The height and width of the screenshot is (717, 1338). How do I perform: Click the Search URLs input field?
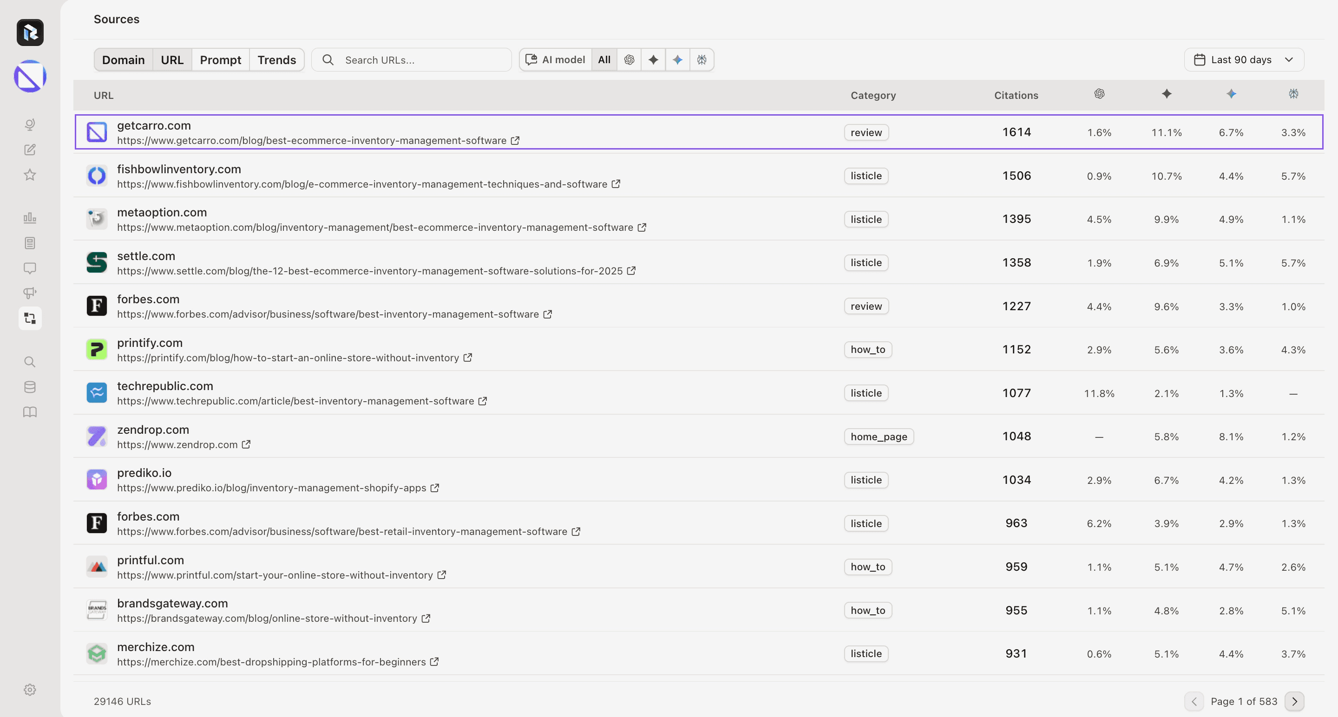(411, 60)
